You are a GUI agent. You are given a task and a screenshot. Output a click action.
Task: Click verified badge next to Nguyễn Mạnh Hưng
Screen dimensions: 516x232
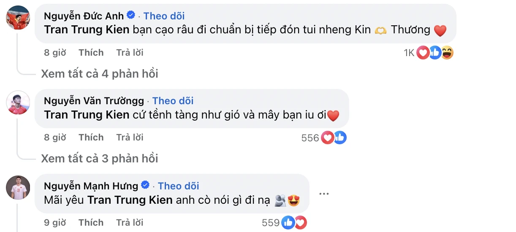146,186
